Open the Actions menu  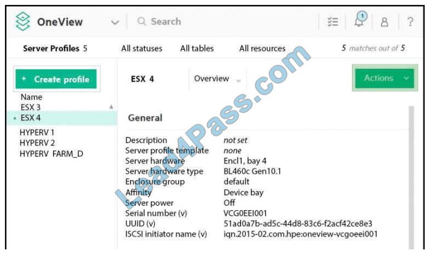pyautogui.click(x=385, y=78)
